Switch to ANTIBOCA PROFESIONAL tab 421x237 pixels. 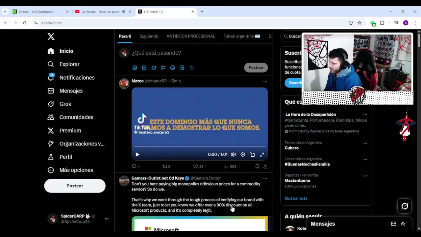(191, 36)
